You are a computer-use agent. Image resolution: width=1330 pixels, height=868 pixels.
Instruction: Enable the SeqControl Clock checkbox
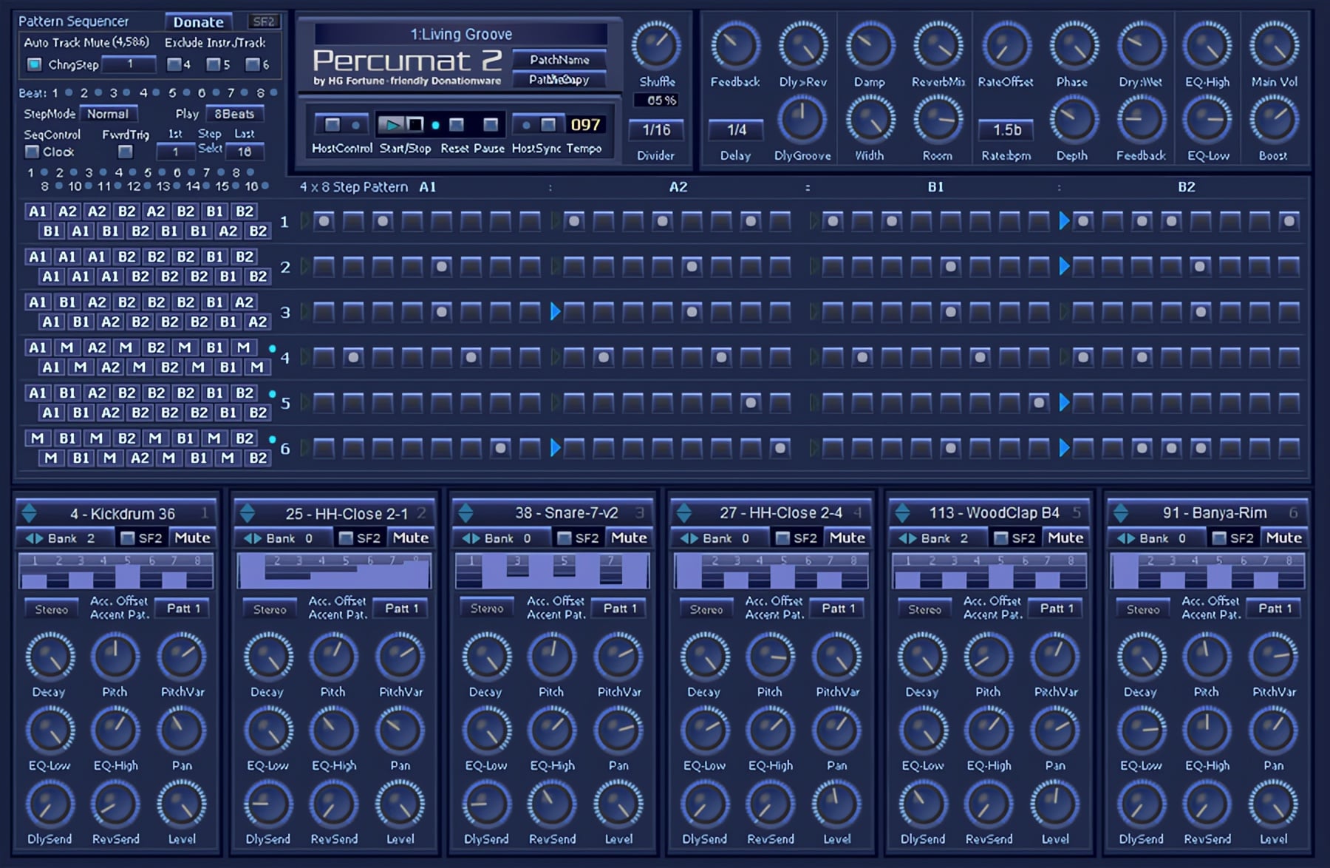coord(33,152)
